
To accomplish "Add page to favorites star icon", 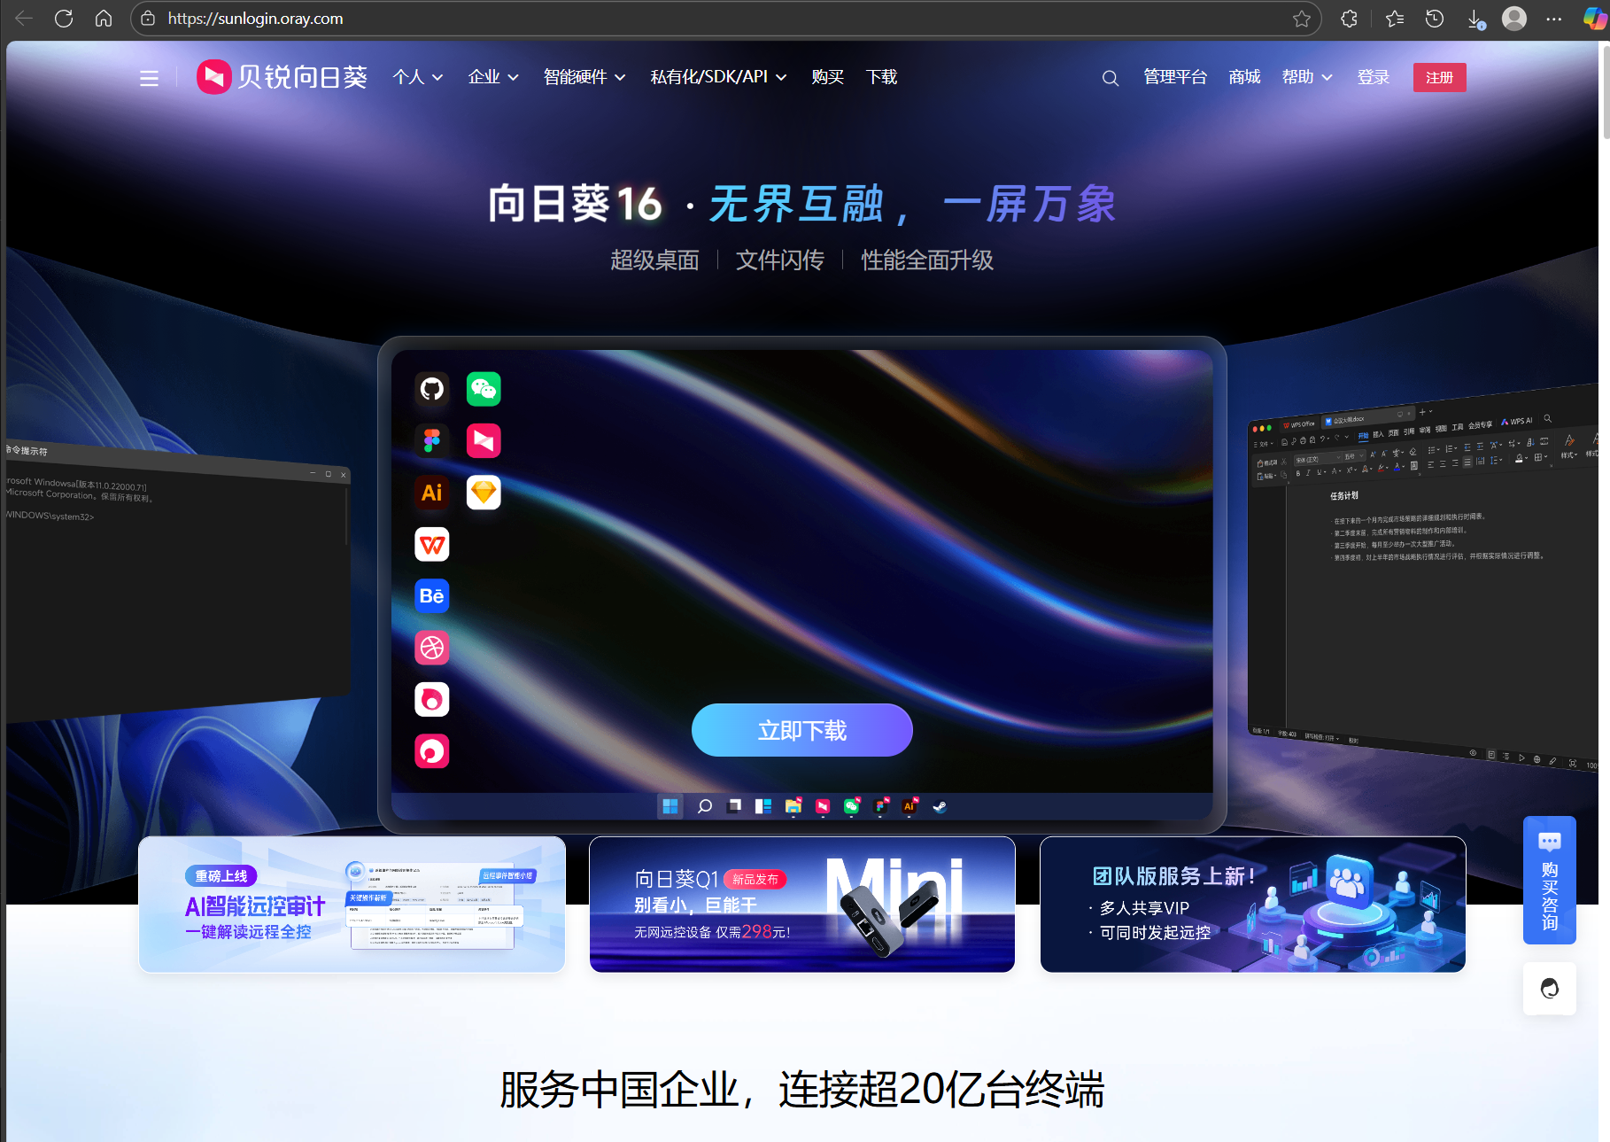I will (x=1301, y=19).
